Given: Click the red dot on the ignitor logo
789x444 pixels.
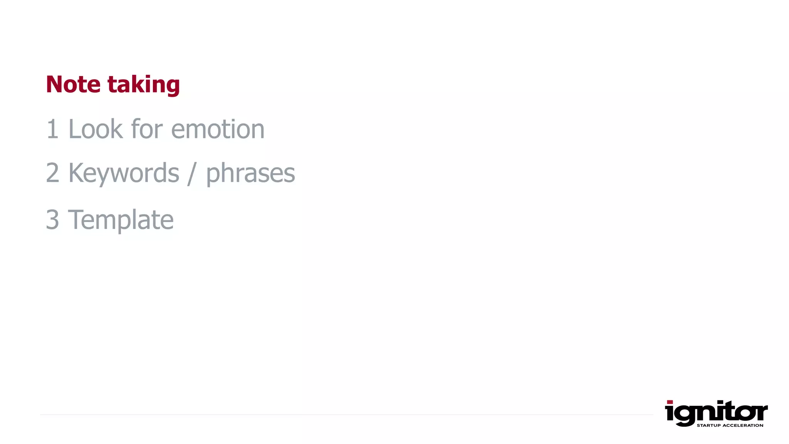Looking at the screenshot, I should tap(670, 402).
